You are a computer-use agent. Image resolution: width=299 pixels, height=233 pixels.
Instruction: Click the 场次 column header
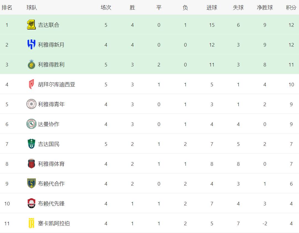[x=106, y=8]
